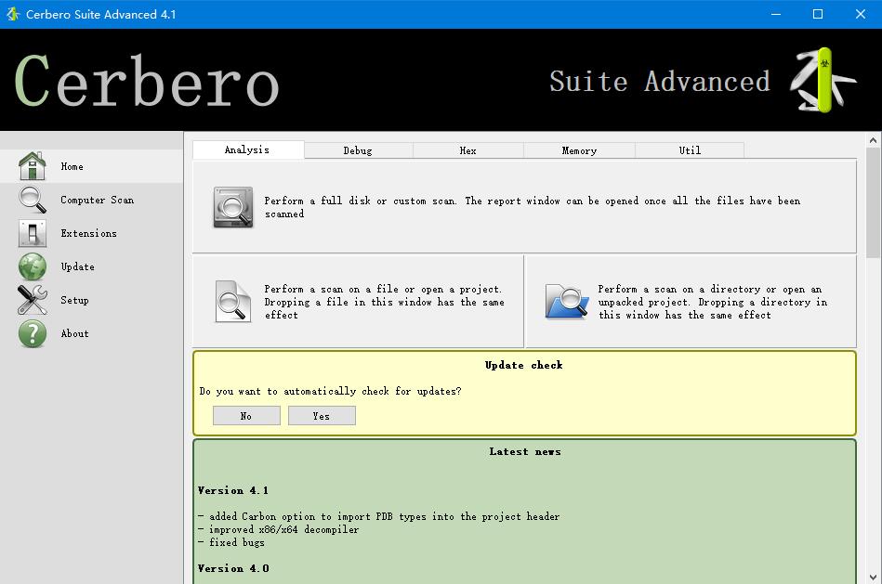The image size is (882, 584).
Task: Switch to the Analysis tab
Action: pos(247,149)
